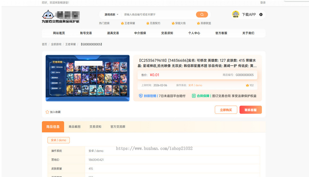Open 网站首页 in the navigation bar
Viewport: 309px width, 177px height.
tap(59, 33)
